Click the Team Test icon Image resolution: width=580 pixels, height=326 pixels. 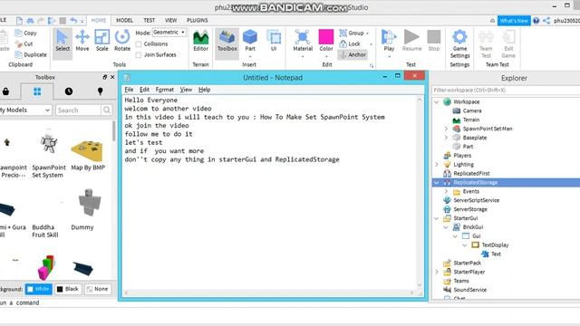point(486,43)
